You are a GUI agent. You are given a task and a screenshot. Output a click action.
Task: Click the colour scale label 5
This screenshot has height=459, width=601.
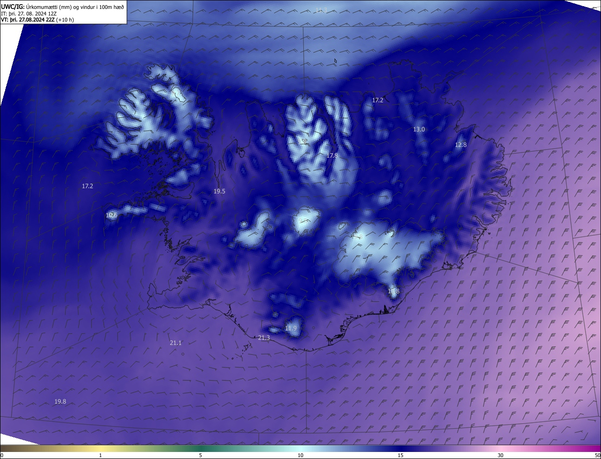click(x=200, y=456)
